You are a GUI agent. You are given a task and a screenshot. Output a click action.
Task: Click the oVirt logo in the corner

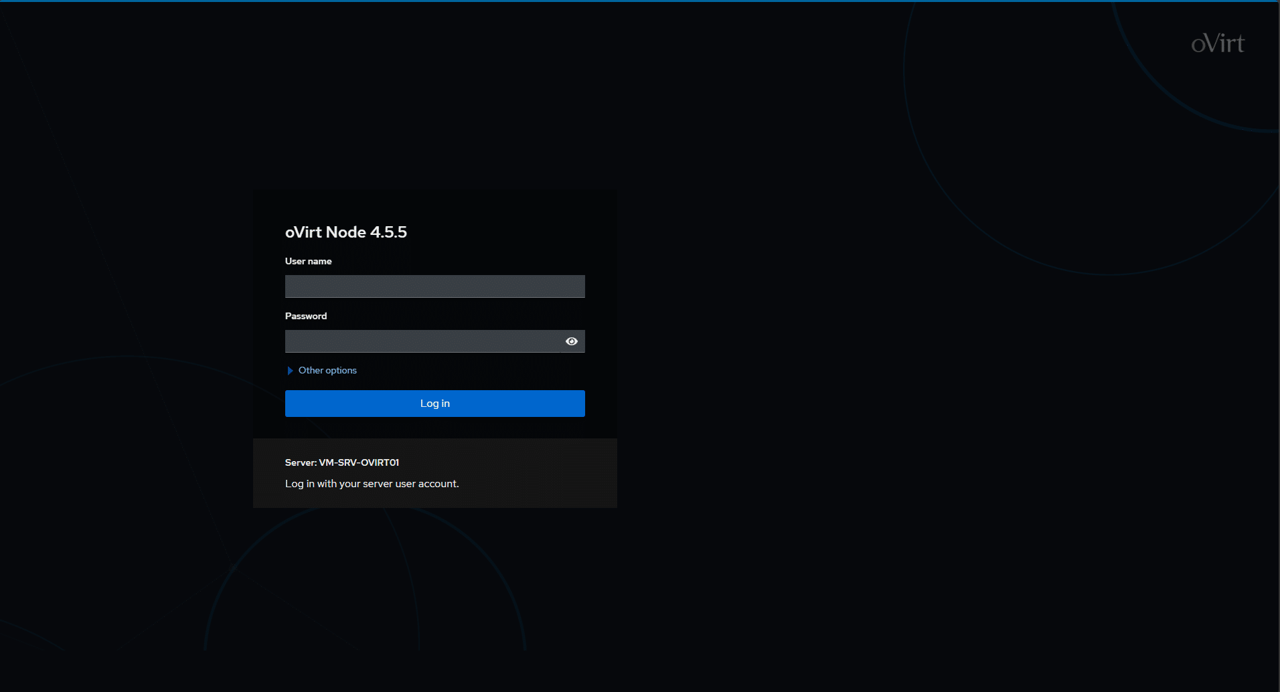pos(1218,44)
